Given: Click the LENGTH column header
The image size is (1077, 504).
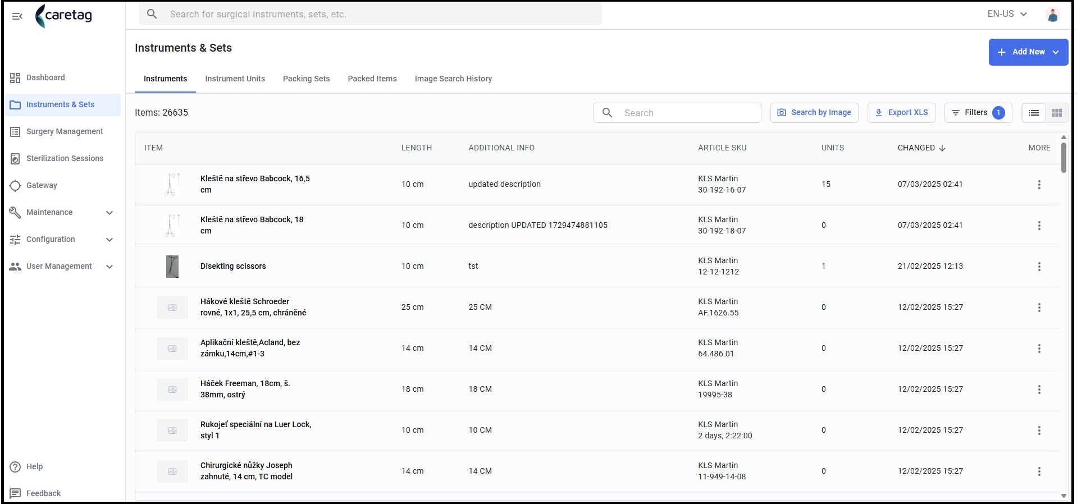Looking at the screenshot, I should 417,148.
